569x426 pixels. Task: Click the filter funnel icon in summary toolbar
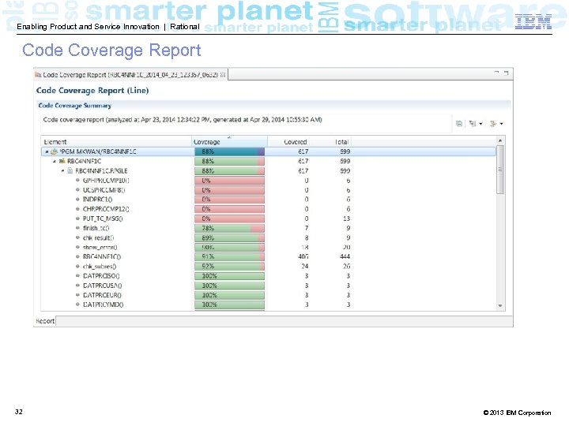coord(472,124)
